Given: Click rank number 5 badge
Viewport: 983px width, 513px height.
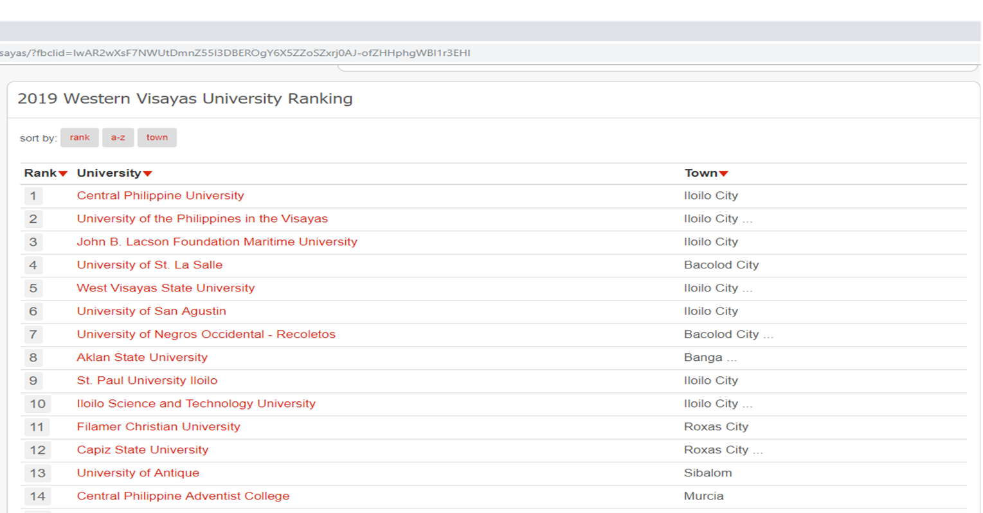Looking at the screenshot, I should pos(33,288).
